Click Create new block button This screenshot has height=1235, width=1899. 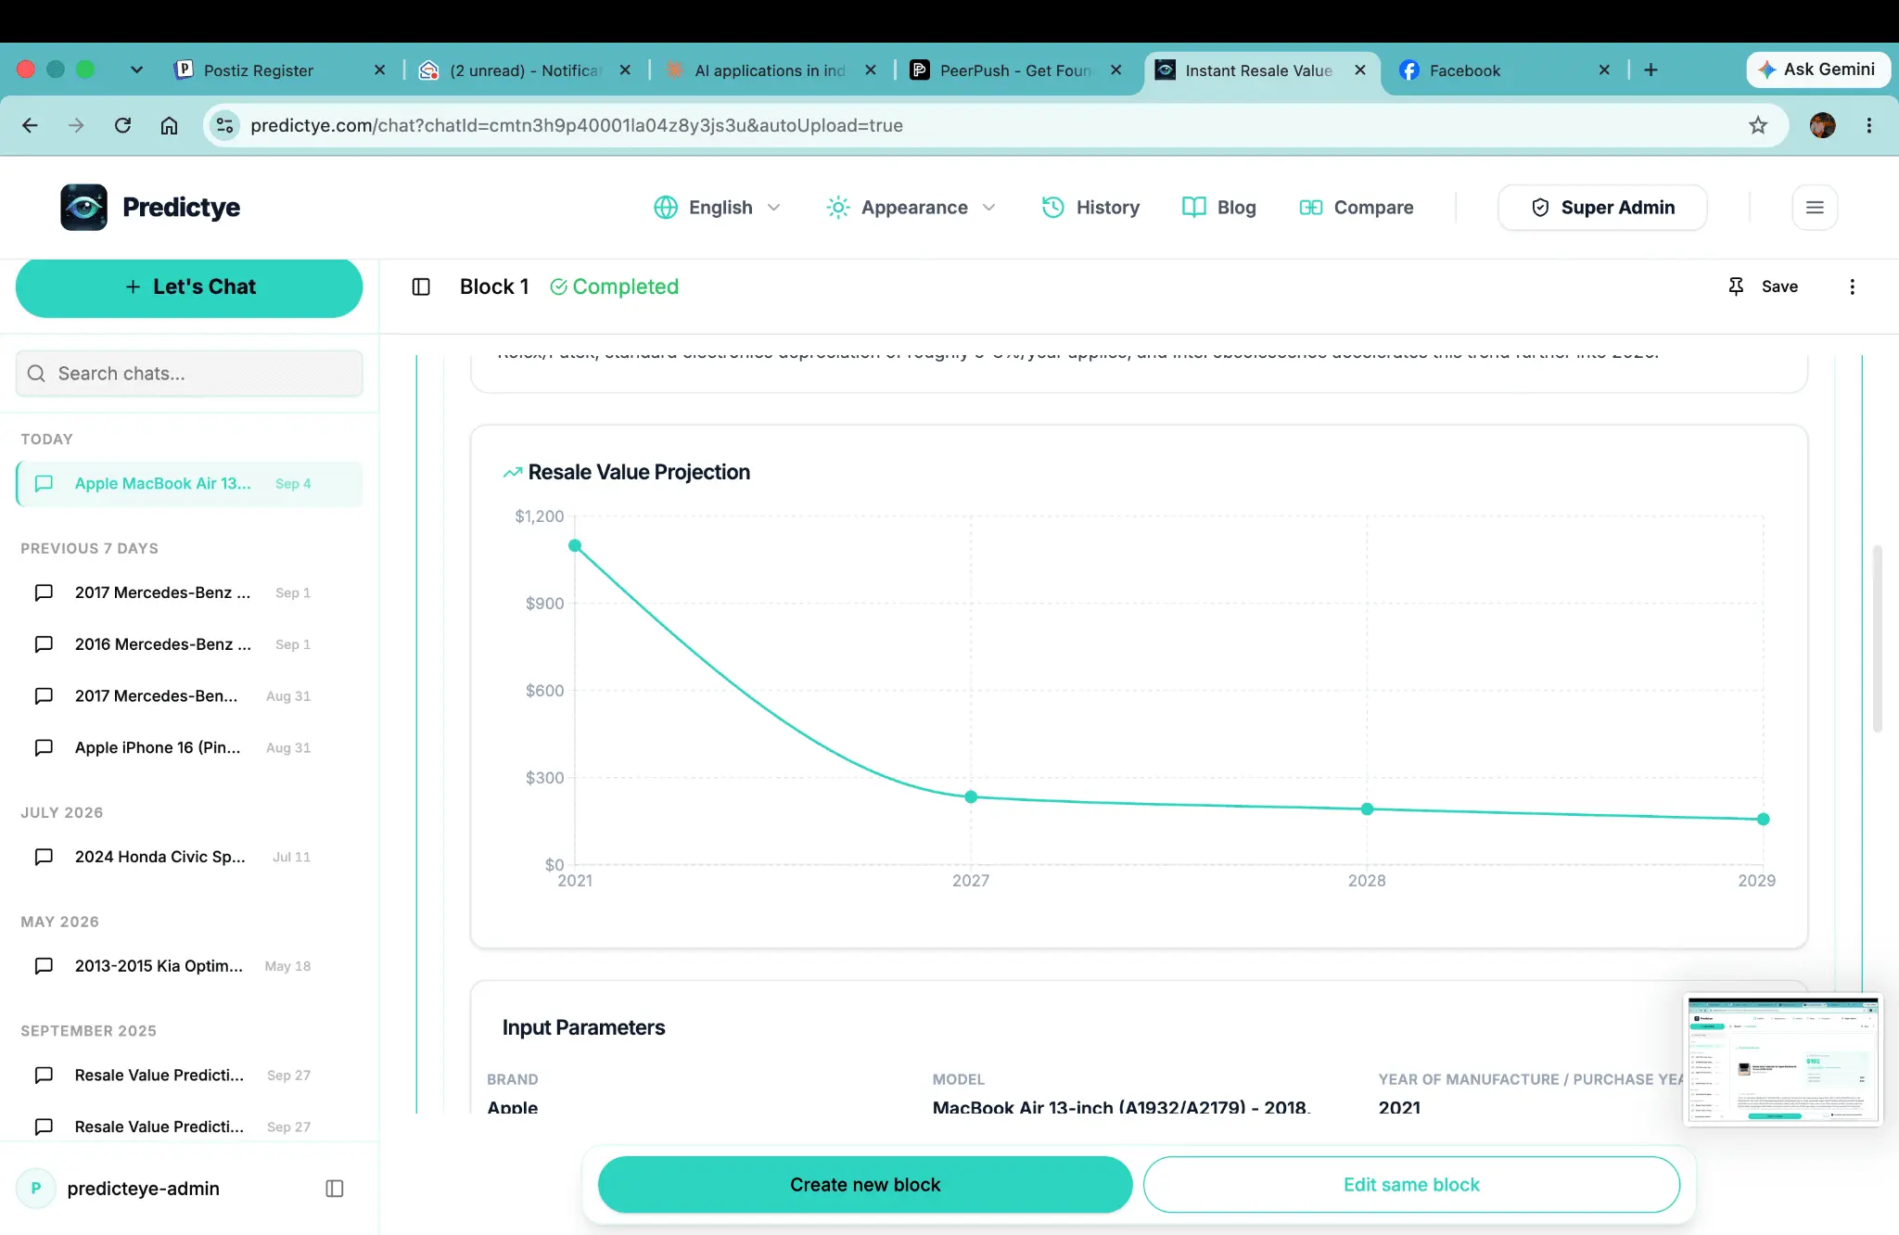pos(865,1185)
